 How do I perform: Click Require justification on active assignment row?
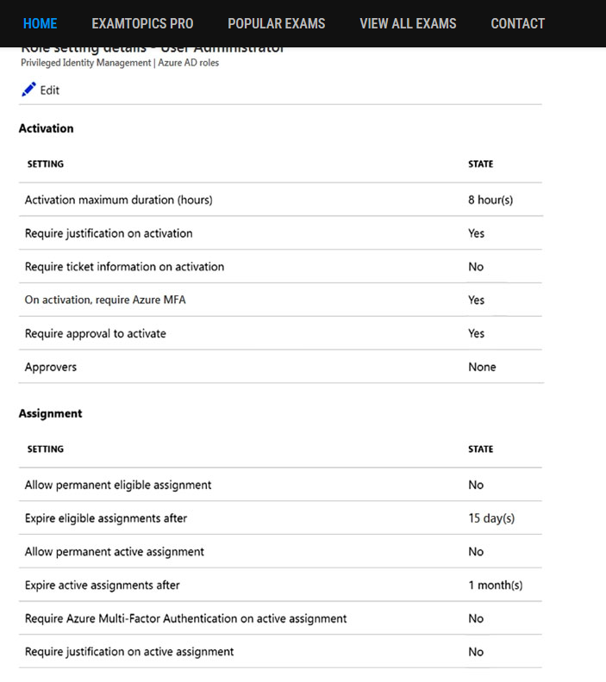(280, 652)
